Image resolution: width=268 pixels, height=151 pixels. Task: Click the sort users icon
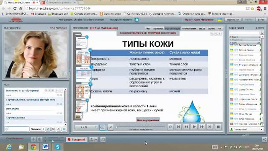click(x=262, y=33)
